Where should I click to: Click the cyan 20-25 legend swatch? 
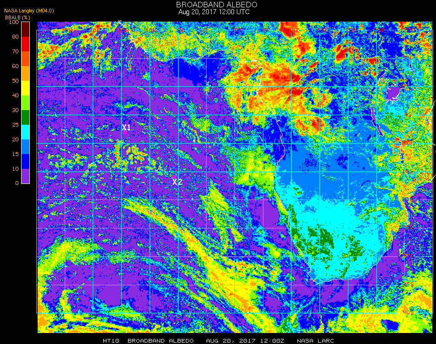tap(25, 132)
